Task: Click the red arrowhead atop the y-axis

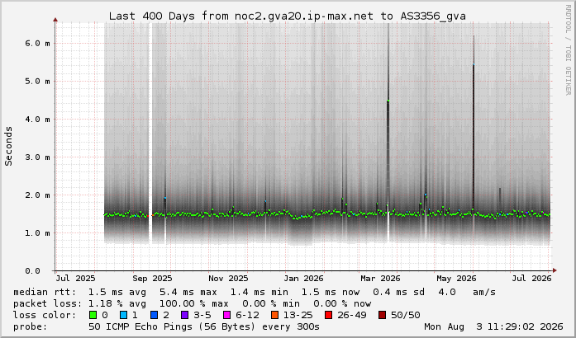Action: (55, 20)
